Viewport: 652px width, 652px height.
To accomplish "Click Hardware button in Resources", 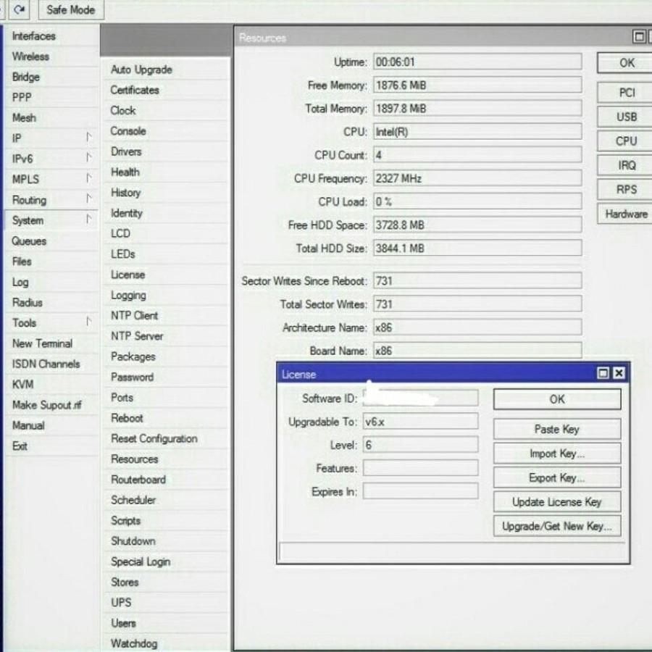I will pos(626,214).
